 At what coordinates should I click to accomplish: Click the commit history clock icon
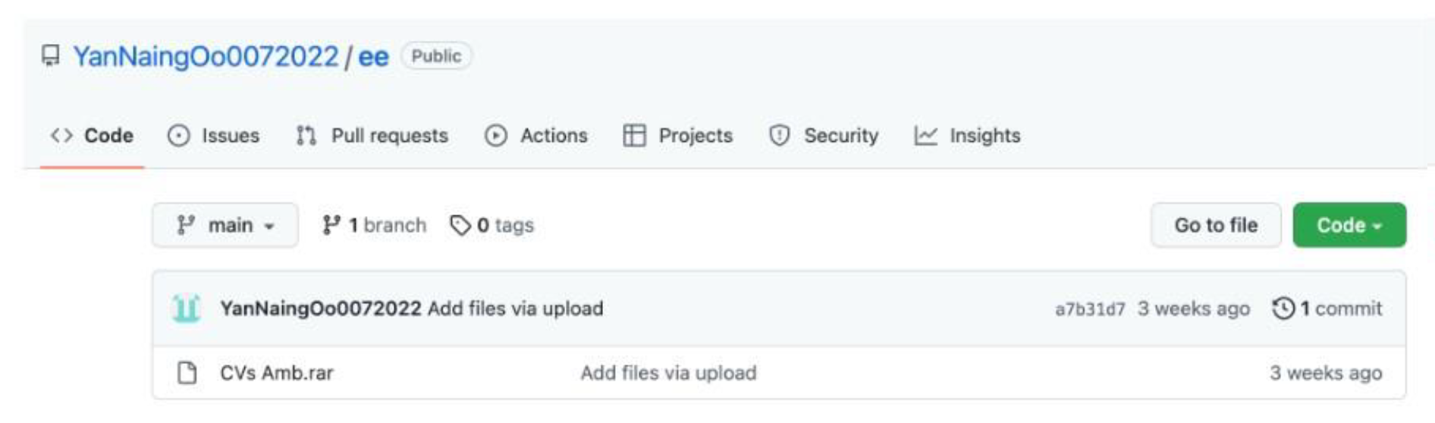click(x=1283, y=309)
